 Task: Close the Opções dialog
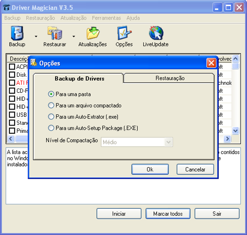(211, 63)
